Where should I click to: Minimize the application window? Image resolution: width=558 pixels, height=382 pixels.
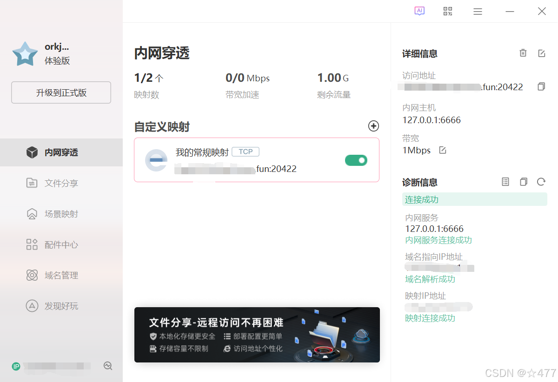pyautogui.click(x=510, y=12)
